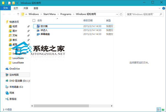Image resolution: width=166 pixels, height=112 pixels.
Task: Open the 共享 Share tab
Action: point(25,8)
